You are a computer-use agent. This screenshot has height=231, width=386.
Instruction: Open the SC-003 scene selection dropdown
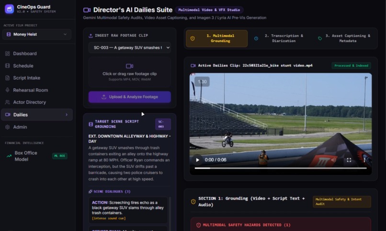pyautogui.click(x=129, y=48)
